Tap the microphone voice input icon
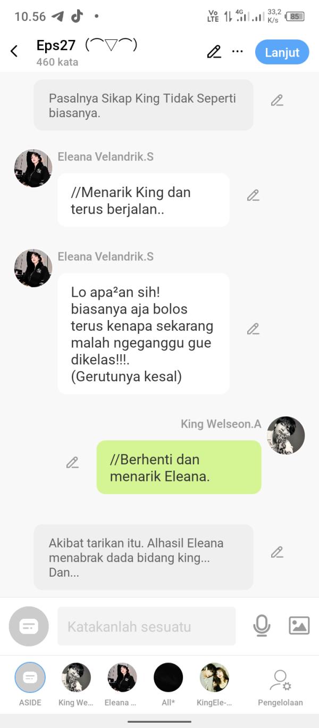The width and height of the screenshot is (319, 728). coord(262,626)
